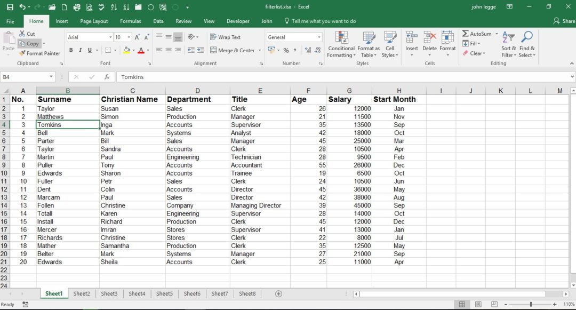The height and width of the screenshot is (310, 576).
Task: Open the Formulas ribbon tab
Action: point(131,21)
